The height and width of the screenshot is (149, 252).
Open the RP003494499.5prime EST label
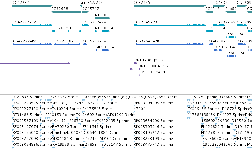click(153, 103)
